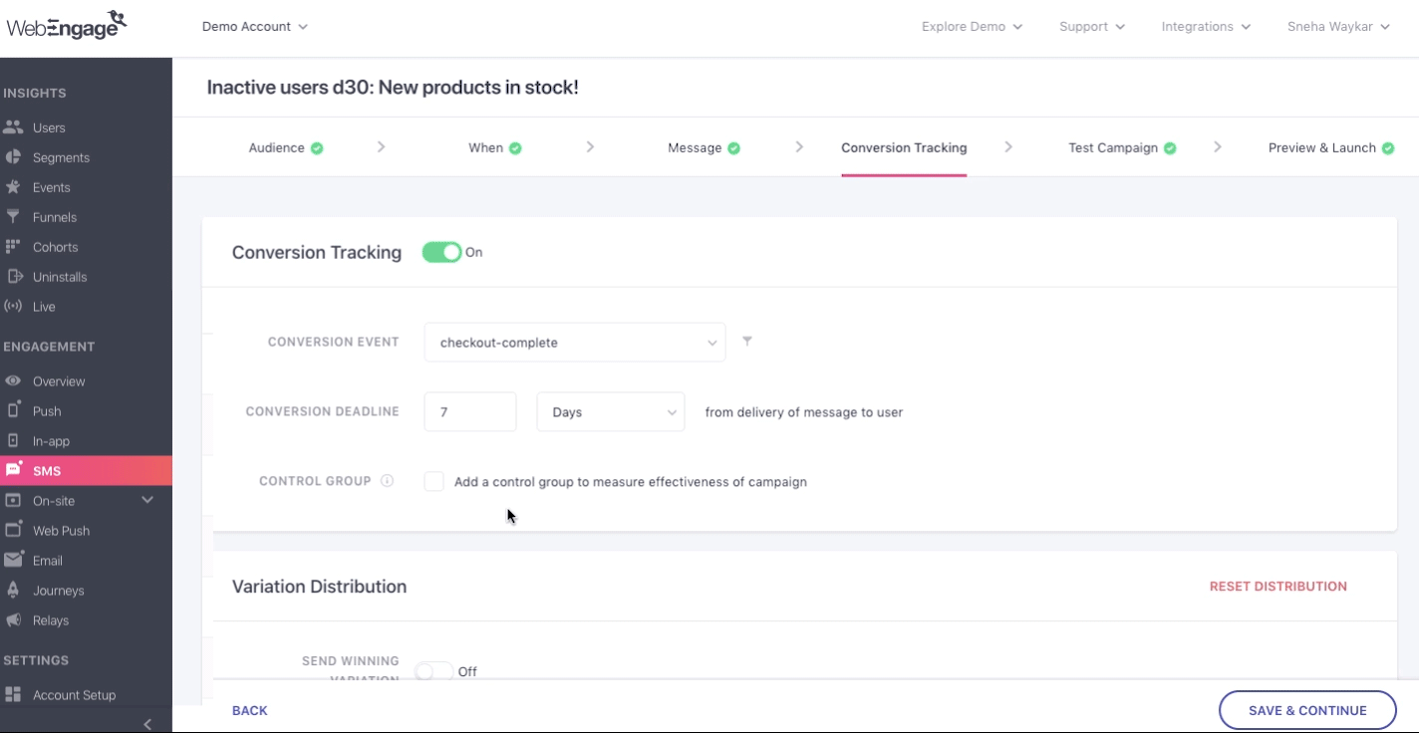Click the BACK link
The image size is (1419, 733).
coord(250,710)
